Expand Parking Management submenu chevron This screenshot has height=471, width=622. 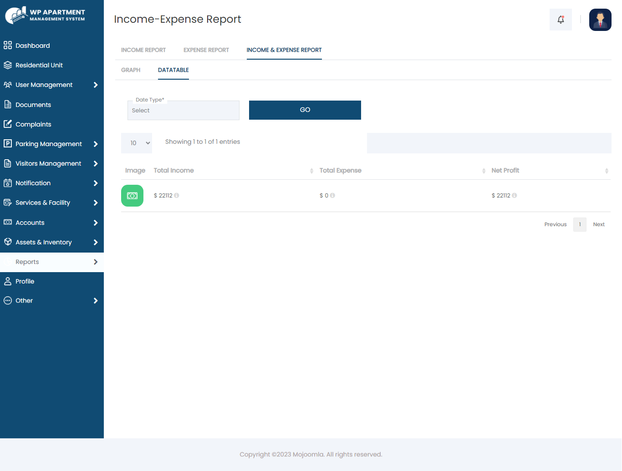pos(96,144)
